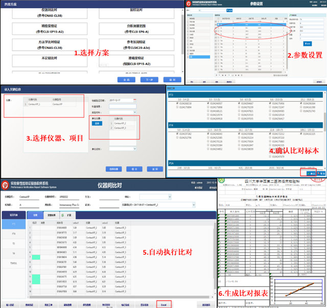Select reference instrument CentaurXP_2
Viewport: 327px width, 308px height.
(x=122, y=123)
